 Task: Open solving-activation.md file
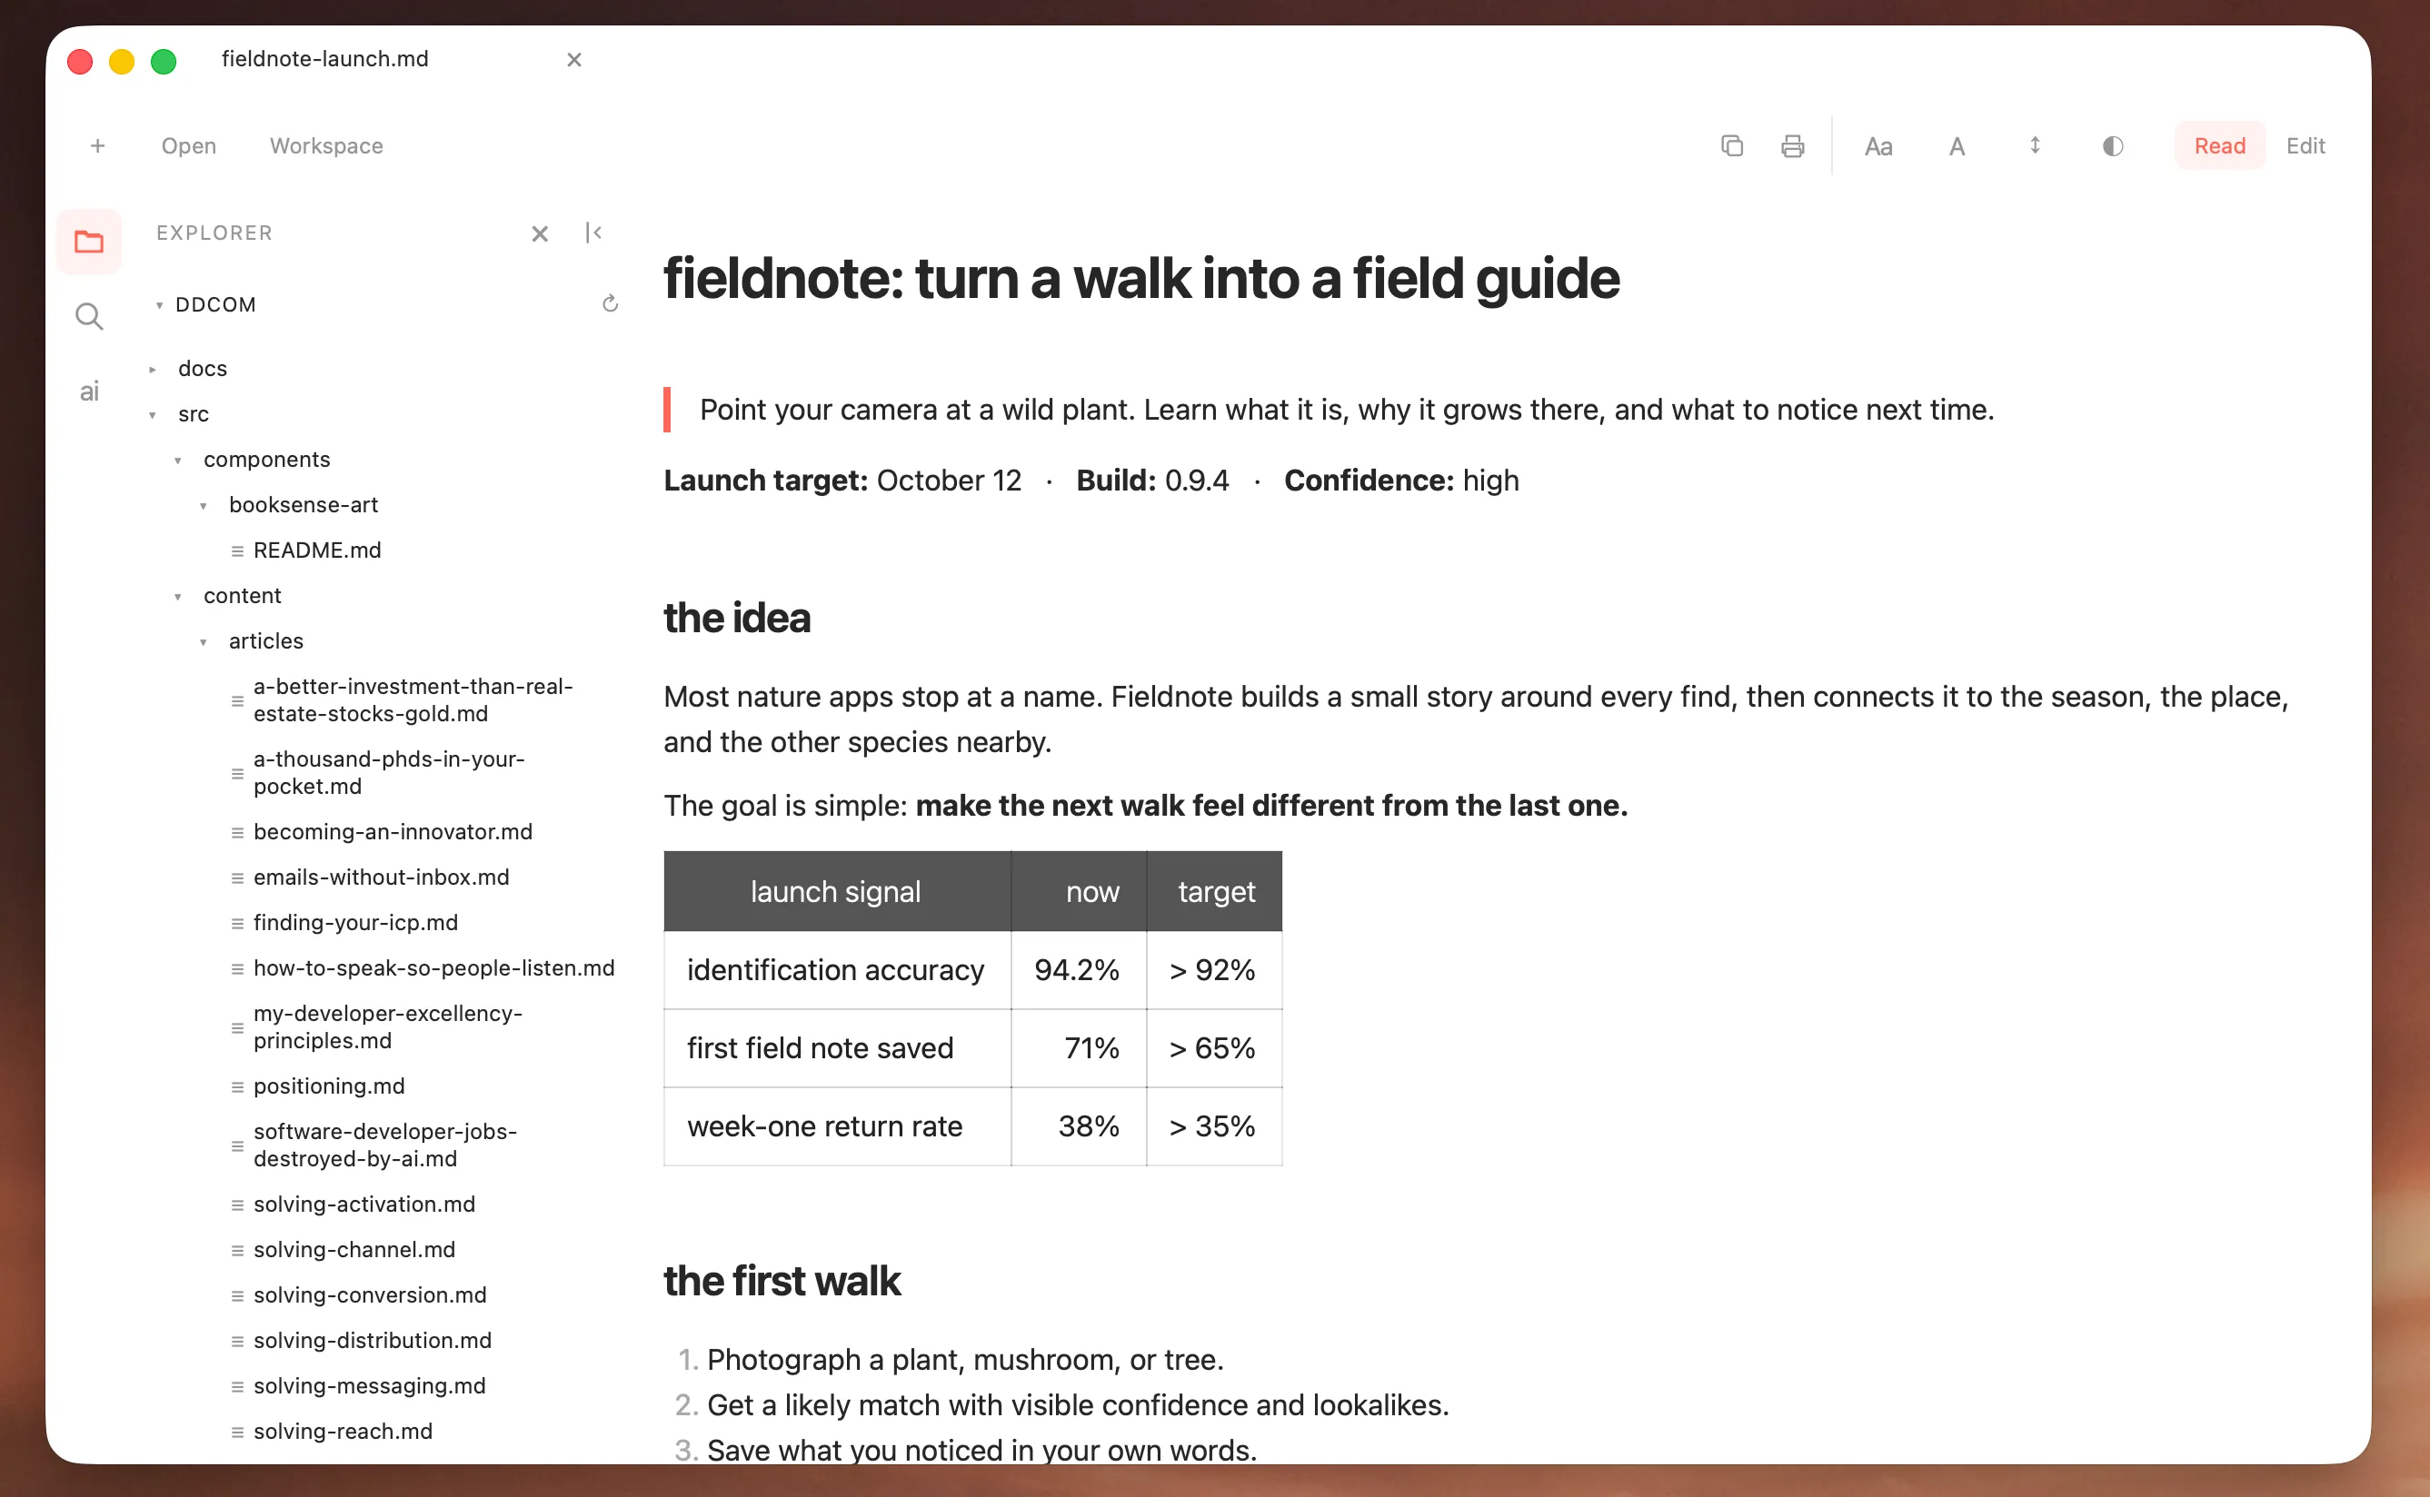[x=364, y=1204]
